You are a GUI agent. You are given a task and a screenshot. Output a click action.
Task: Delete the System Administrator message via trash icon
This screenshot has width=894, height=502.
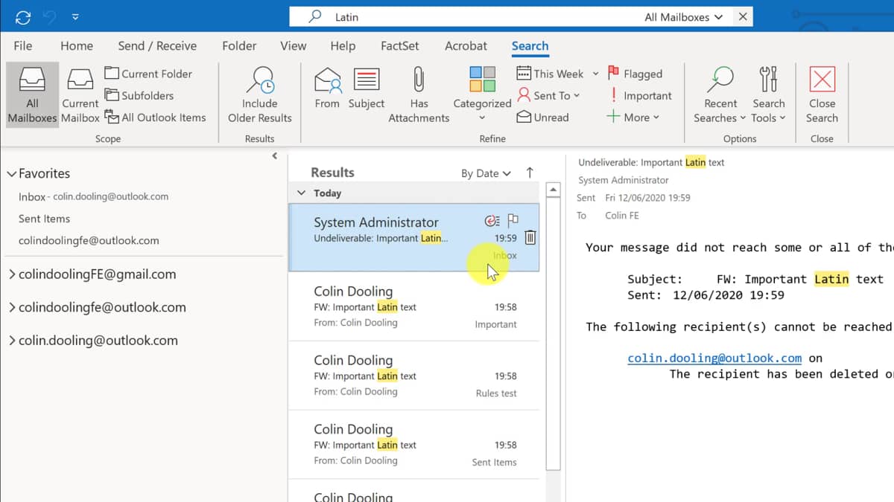click(530, 238)
